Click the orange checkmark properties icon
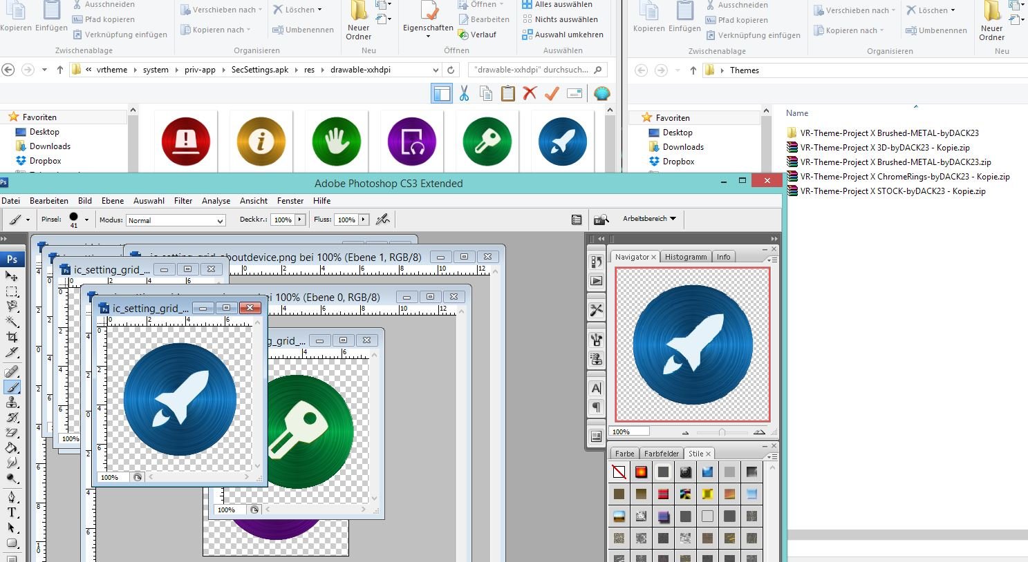 [552, 93]
